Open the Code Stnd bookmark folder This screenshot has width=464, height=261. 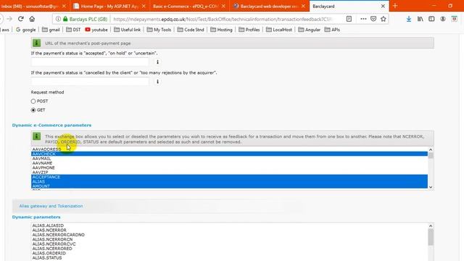[x=191, y=30]
